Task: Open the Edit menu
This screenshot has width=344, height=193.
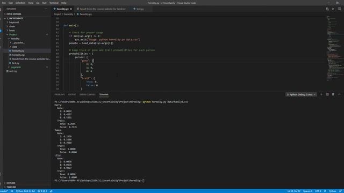Action: point(11,3)
